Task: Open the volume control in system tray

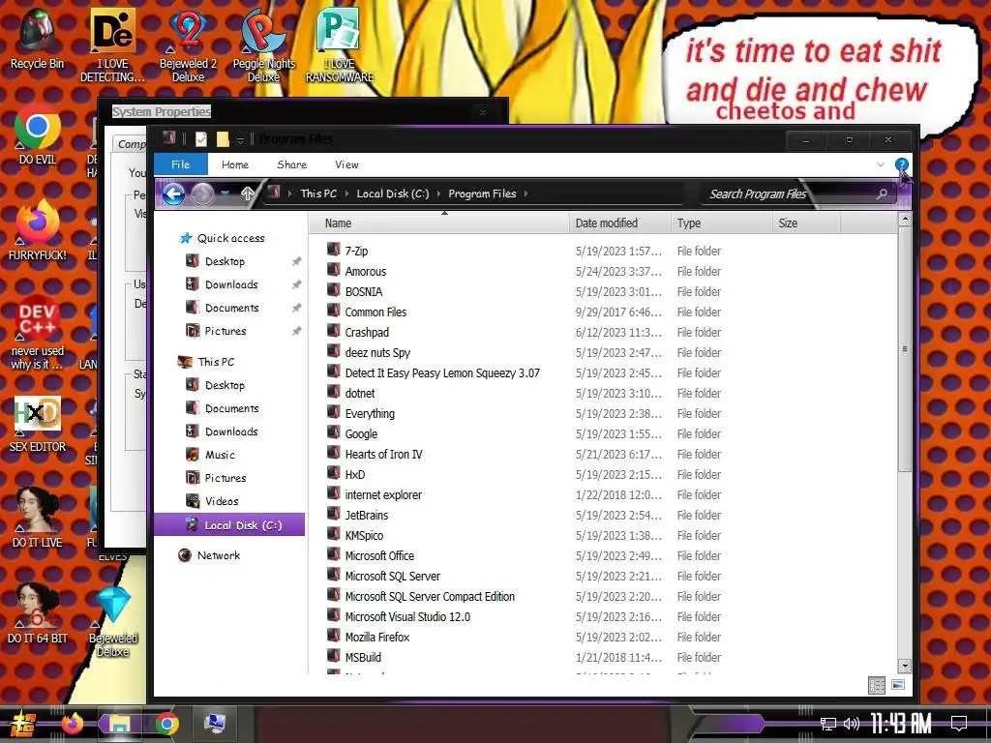Action: pyautogui.click(x=852, y=724)
